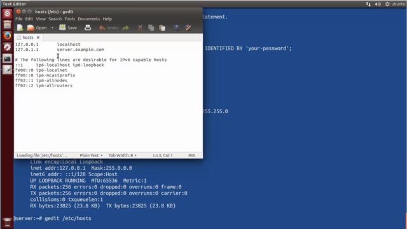This screenshot has height=229, width=407.
Task: Save the hosts file
Action: tap(68, 27)
